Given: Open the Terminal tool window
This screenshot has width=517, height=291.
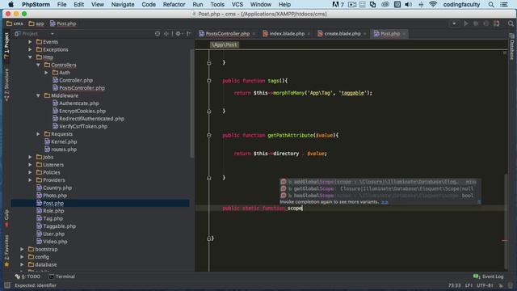Looking at the screenshot, I should [x=61, y=276].
